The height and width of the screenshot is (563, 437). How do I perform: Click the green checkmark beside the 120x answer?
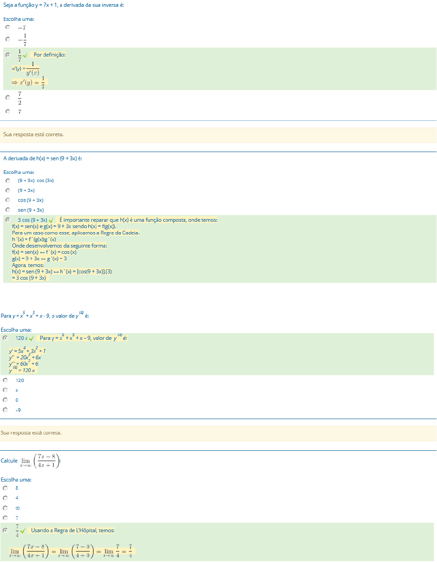pyautogui.click(x=31, y=339)
